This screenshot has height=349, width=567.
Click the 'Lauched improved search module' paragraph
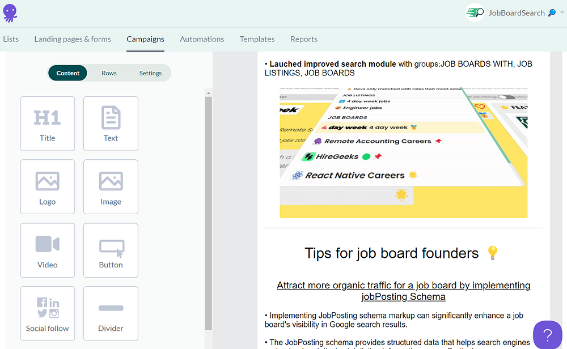[399, 69]
